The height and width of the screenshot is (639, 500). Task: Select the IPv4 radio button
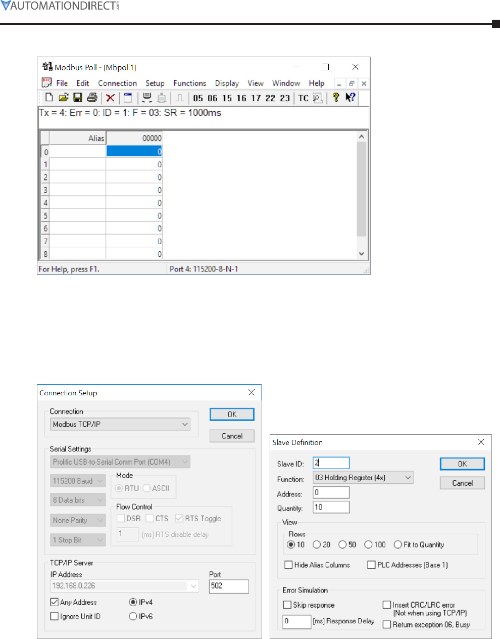(x=133, y=602)
